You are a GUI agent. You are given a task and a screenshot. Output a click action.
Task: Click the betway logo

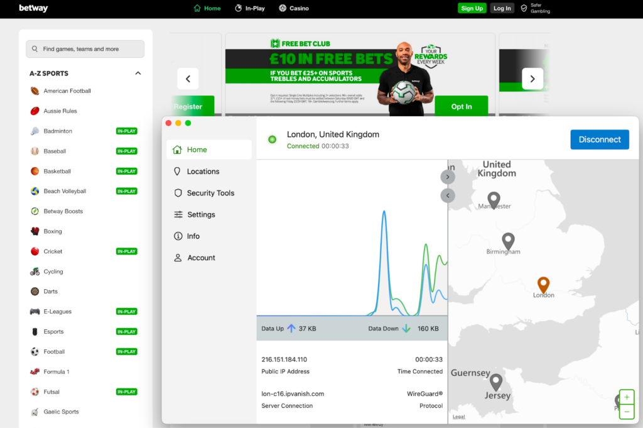point(33,8)
